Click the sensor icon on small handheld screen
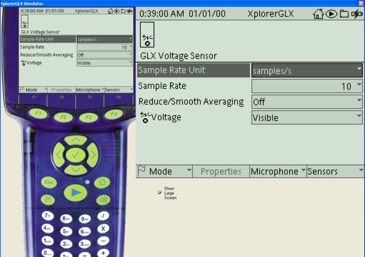Image resolution: width=365 pixels, height=257 pixels. [x=25, y=22]
